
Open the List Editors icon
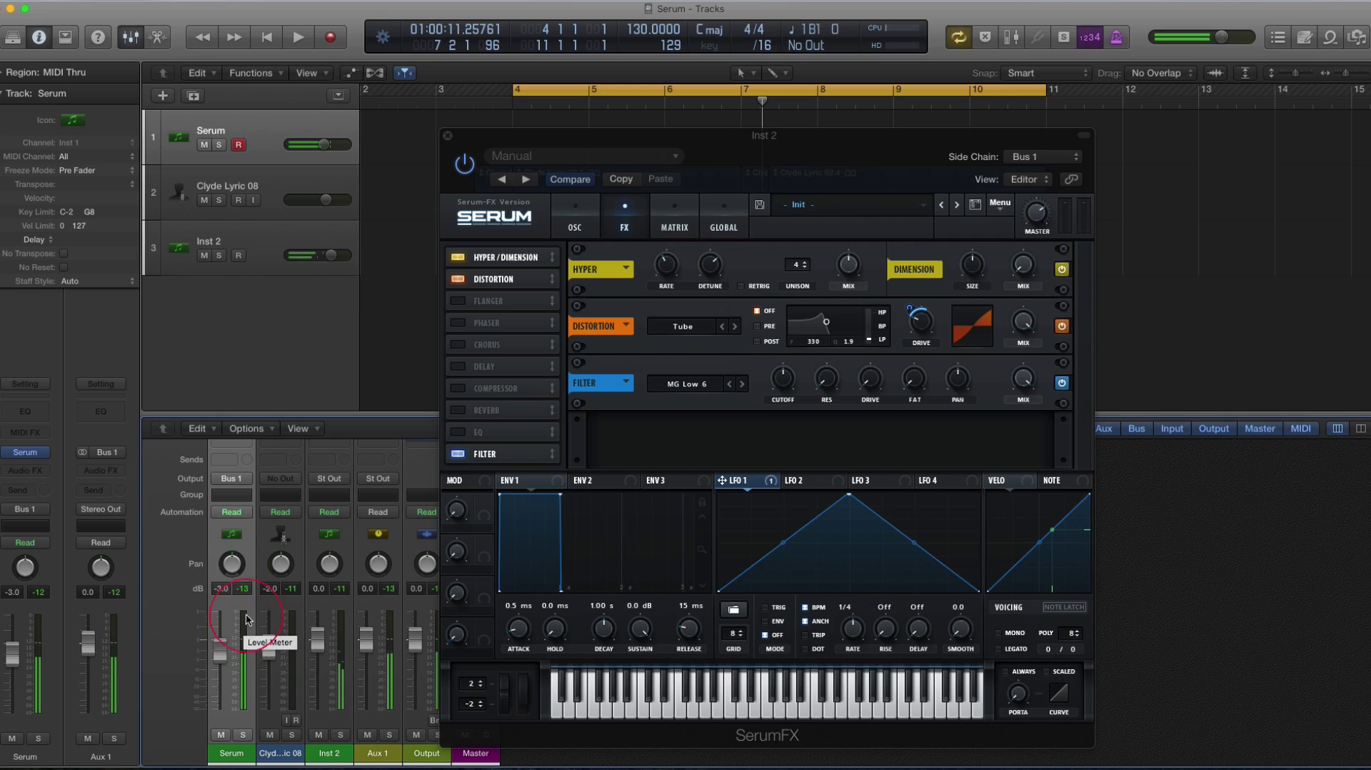(x=1278, y=37)
